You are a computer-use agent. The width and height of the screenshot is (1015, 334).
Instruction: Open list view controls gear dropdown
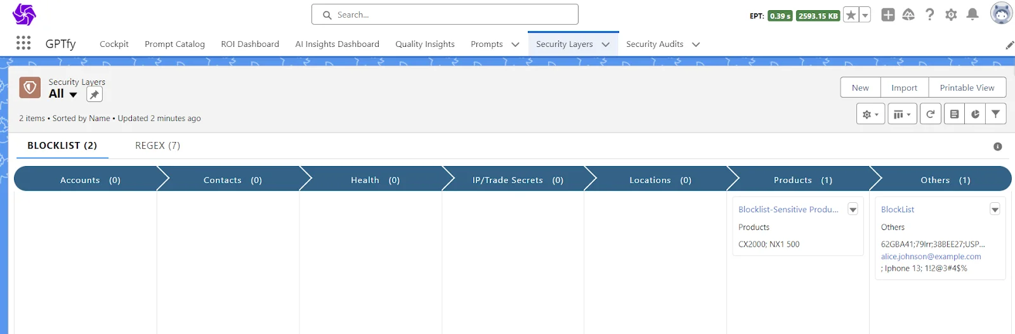(870, 114)
